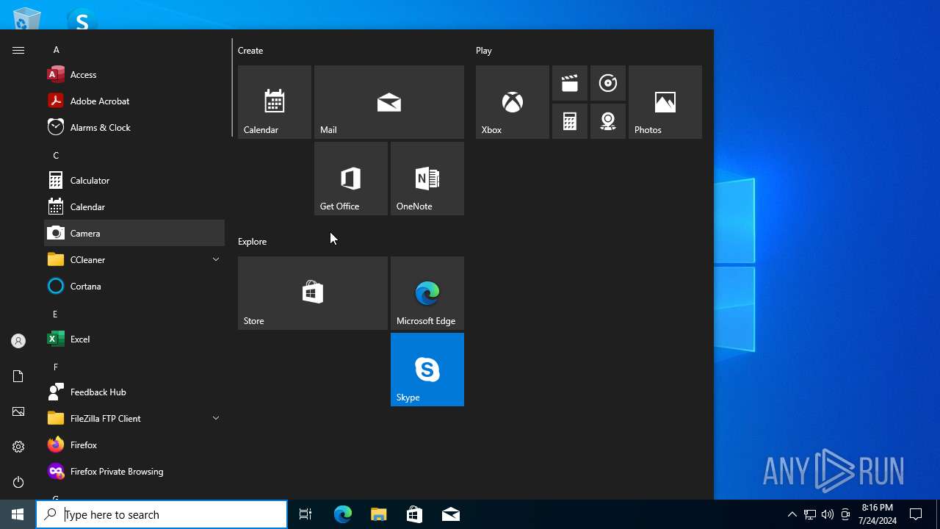Viewport: 940px width, 529px height.
Task: Open the network status tray icon
Action: [x=809, y=514]
